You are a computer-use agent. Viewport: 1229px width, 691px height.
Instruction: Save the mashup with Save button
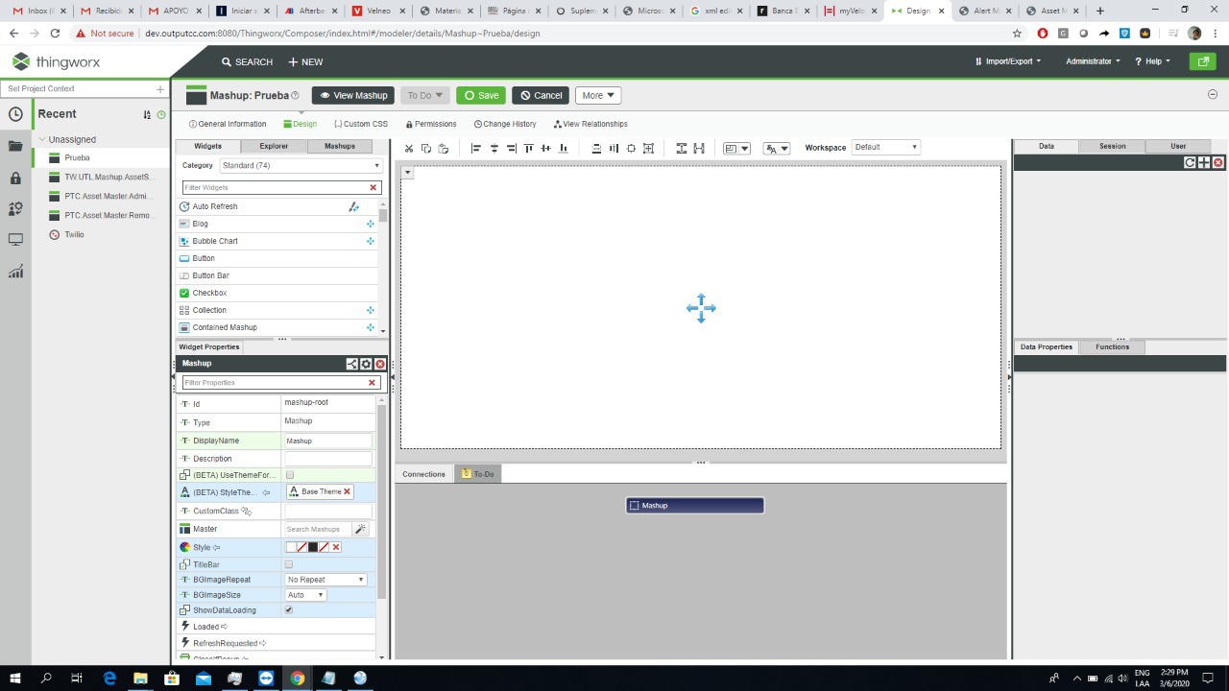(x=481, y=95)
